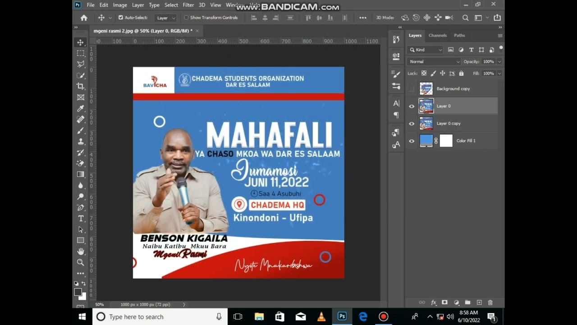Select the Rectangular Marquee tool
This screenshot has width=577, height=325.
click(x=81, y=53)
